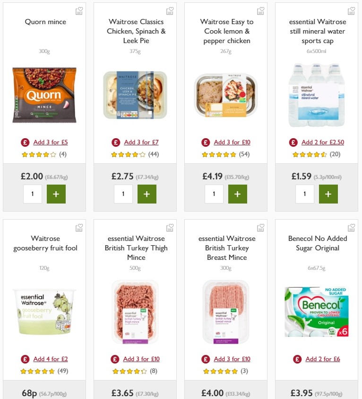View the Benecol Original product image
Image resolution: width=362 pixels, height=399 pixels.
[x=317, y=312]
